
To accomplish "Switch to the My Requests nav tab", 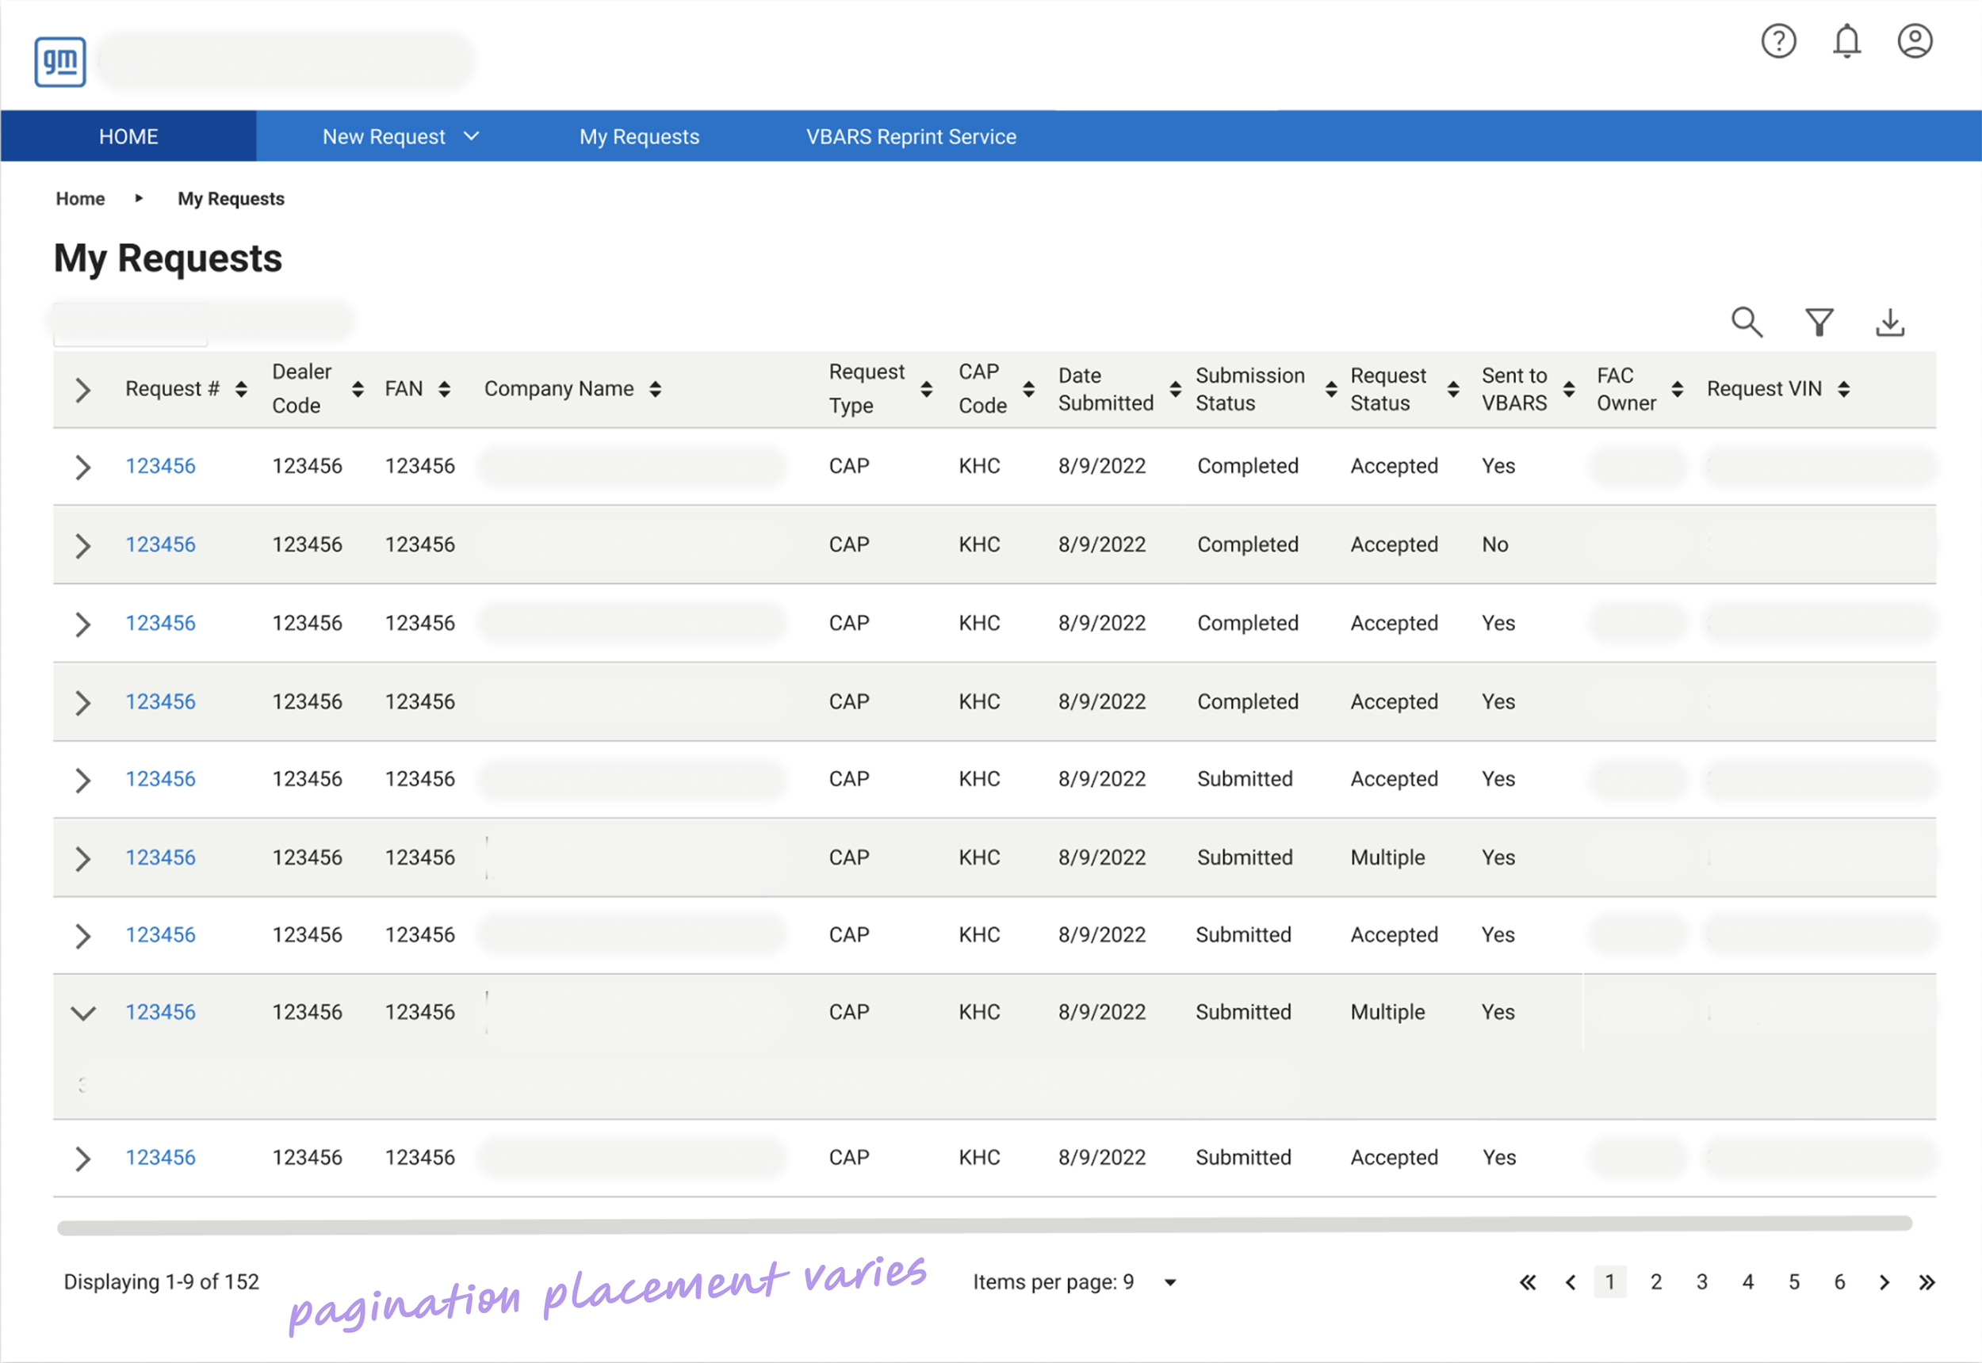I will click(x=639, y=136).
